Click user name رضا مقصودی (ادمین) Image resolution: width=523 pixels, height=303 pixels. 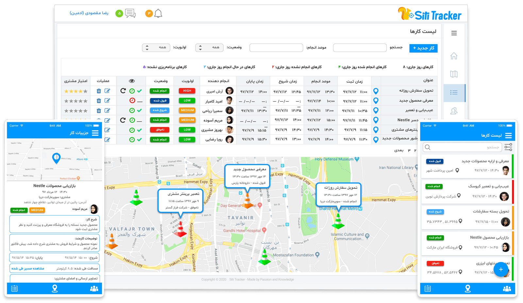tap(89, 13)
